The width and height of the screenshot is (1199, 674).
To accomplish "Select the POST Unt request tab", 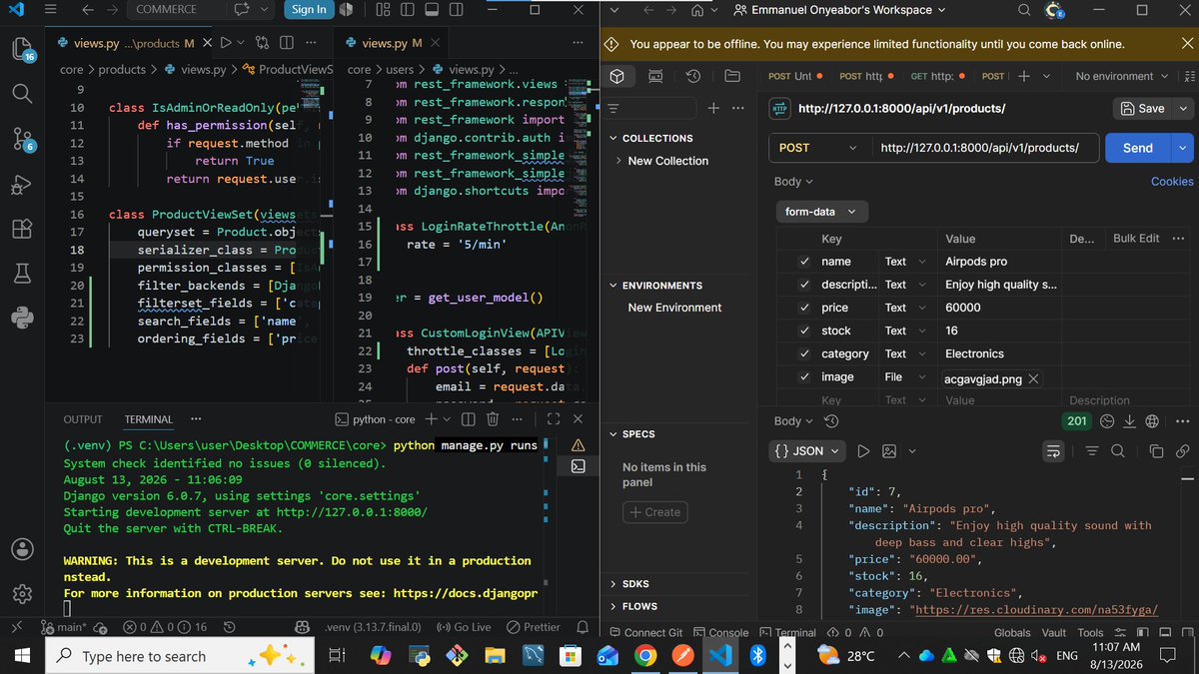I will coord(794,76).
